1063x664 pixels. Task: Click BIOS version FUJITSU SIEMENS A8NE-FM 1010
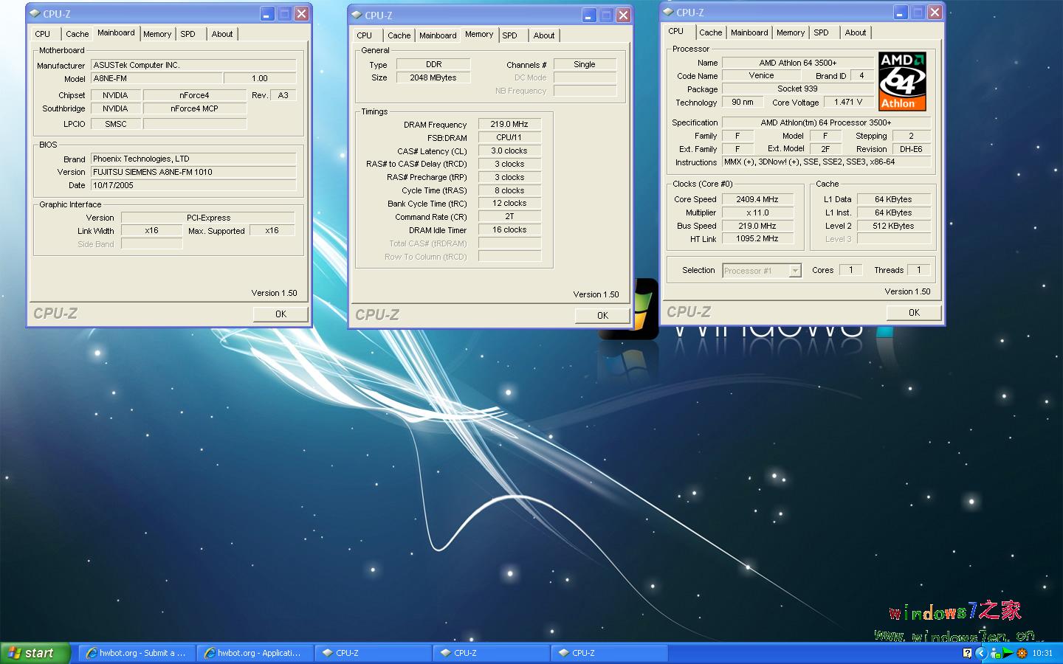tap(193, 172)
